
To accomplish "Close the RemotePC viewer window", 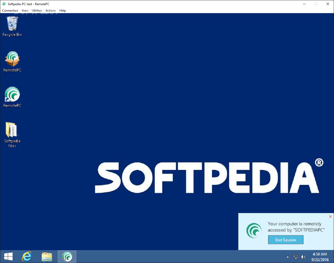I will pyautogui.click(x=328, y=4).
